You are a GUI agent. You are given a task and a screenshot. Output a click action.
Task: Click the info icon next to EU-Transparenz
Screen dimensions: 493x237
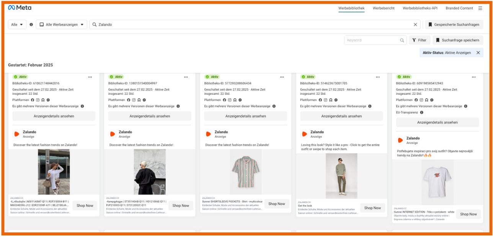[x=422, y=112]
